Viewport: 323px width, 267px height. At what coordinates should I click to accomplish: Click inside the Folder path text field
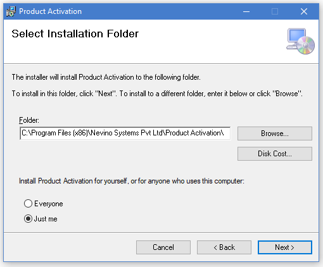pyautogui.click(x=125, y=133)
